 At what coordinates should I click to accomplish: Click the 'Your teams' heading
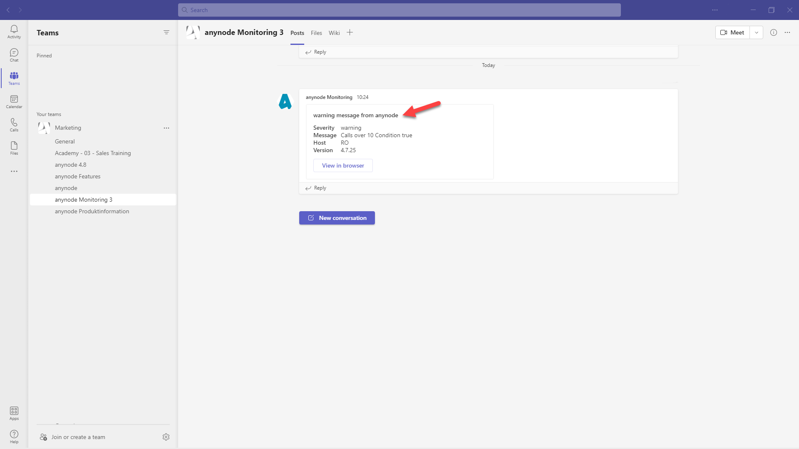[49, 114]
